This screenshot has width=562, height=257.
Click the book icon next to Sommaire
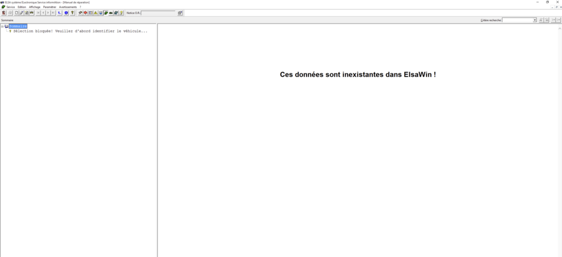click(x=6, y=26)
